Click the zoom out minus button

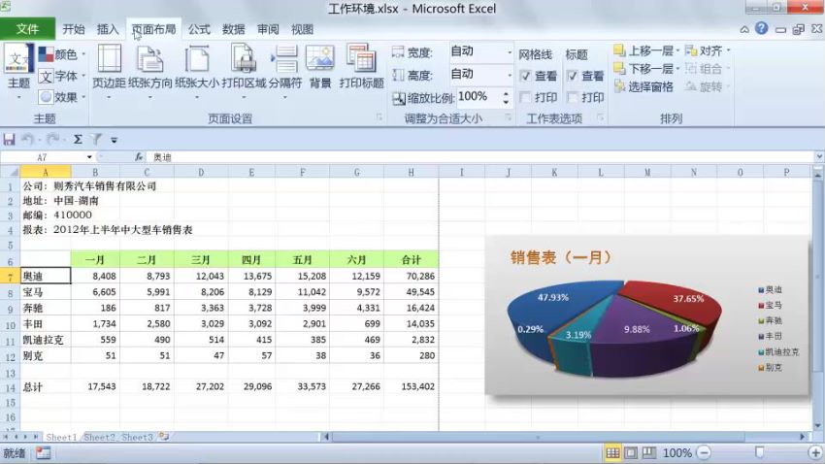point(704,452)
